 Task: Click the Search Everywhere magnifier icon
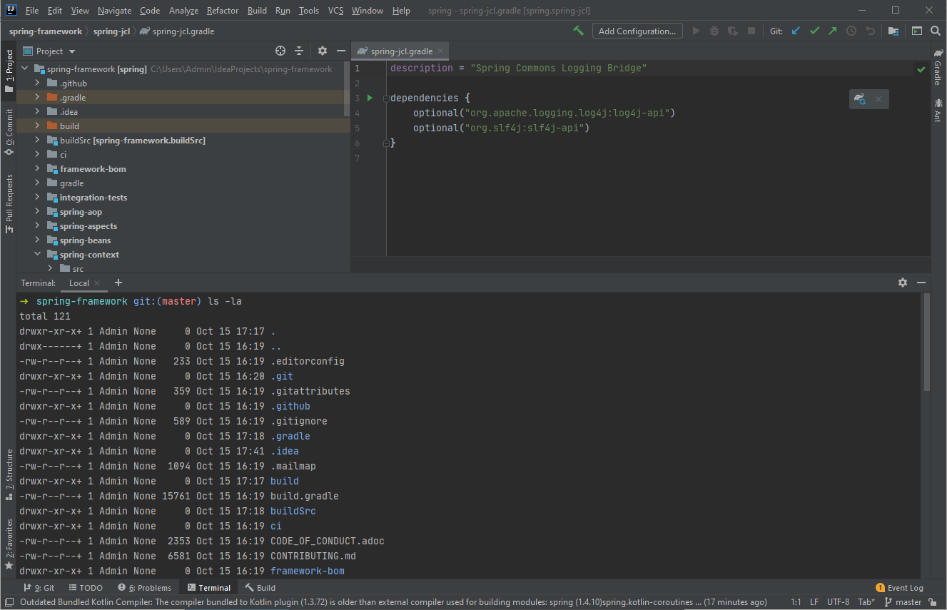(936, 31)
